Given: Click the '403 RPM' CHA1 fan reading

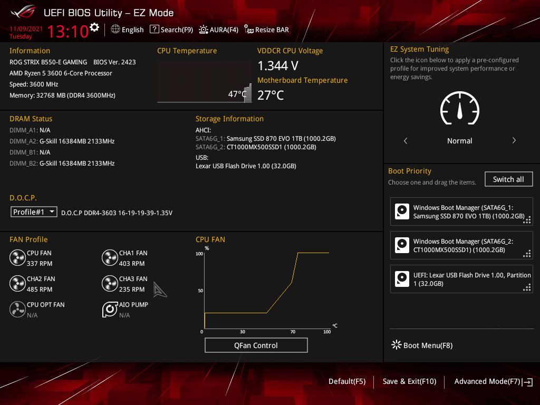Looking at the screenshot, I should point(132,264).
